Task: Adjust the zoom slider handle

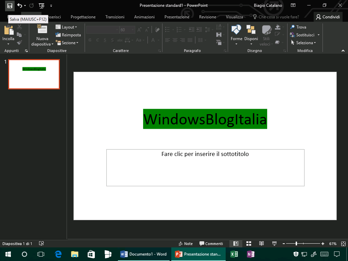Action: click(296, 244)
